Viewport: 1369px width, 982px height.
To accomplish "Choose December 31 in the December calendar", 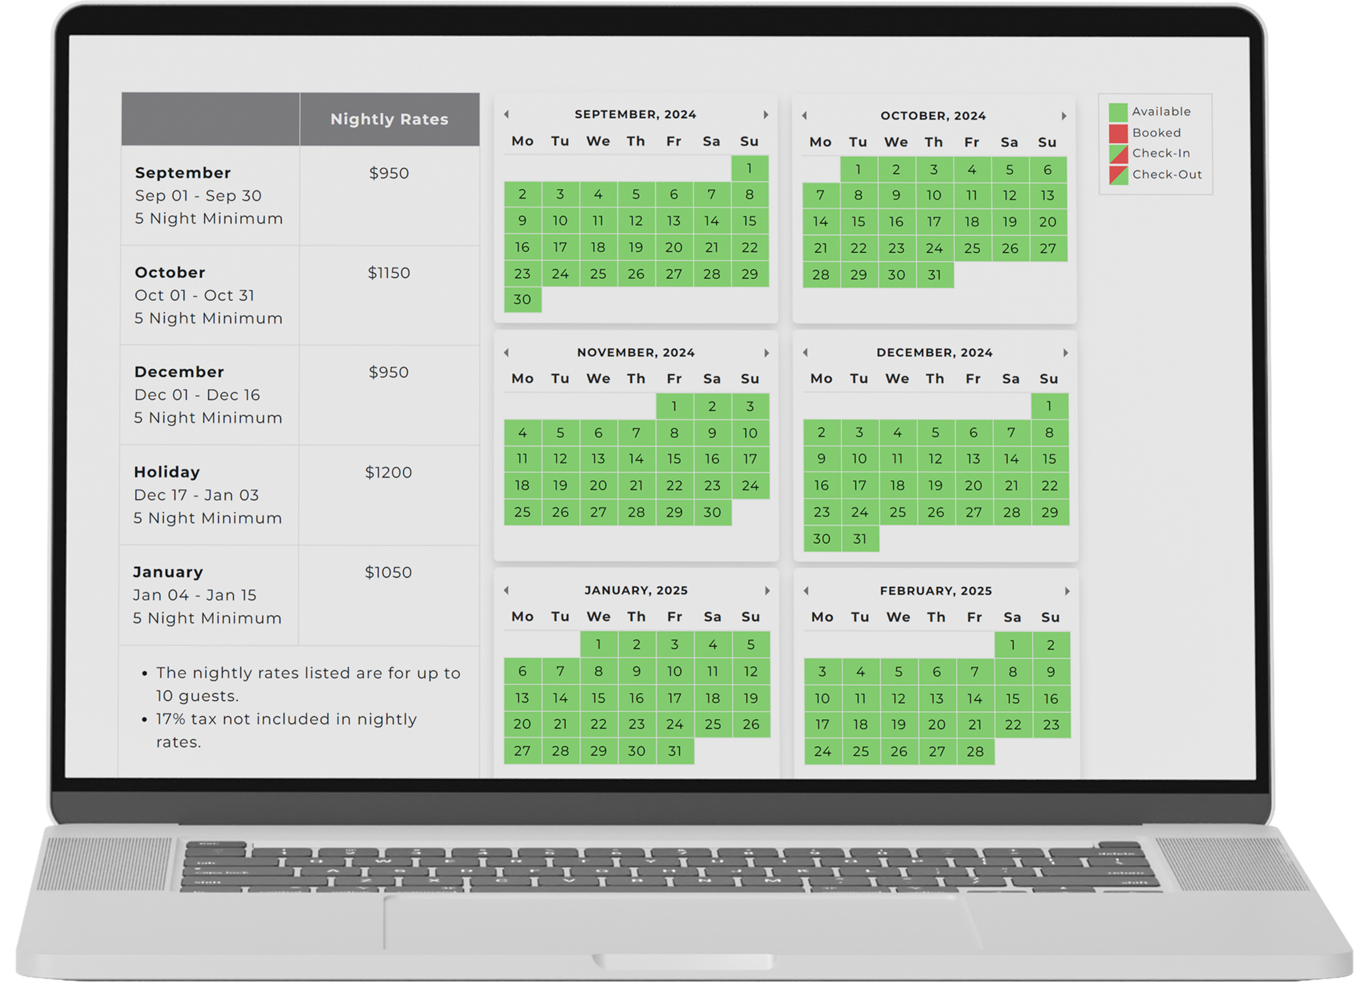I will [x=860, y=539].
